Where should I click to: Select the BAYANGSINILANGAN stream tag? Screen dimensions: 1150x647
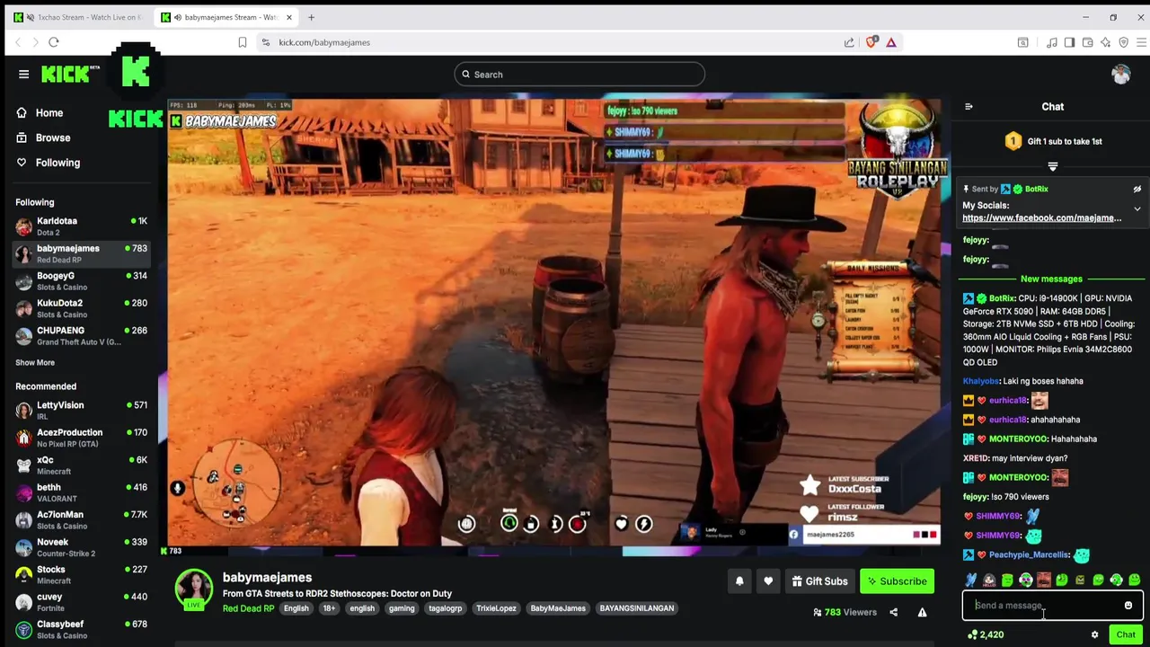click(x=636, y=608)
